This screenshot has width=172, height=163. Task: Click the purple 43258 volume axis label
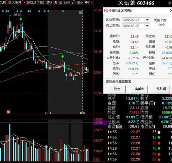click(x=100, y=123)
